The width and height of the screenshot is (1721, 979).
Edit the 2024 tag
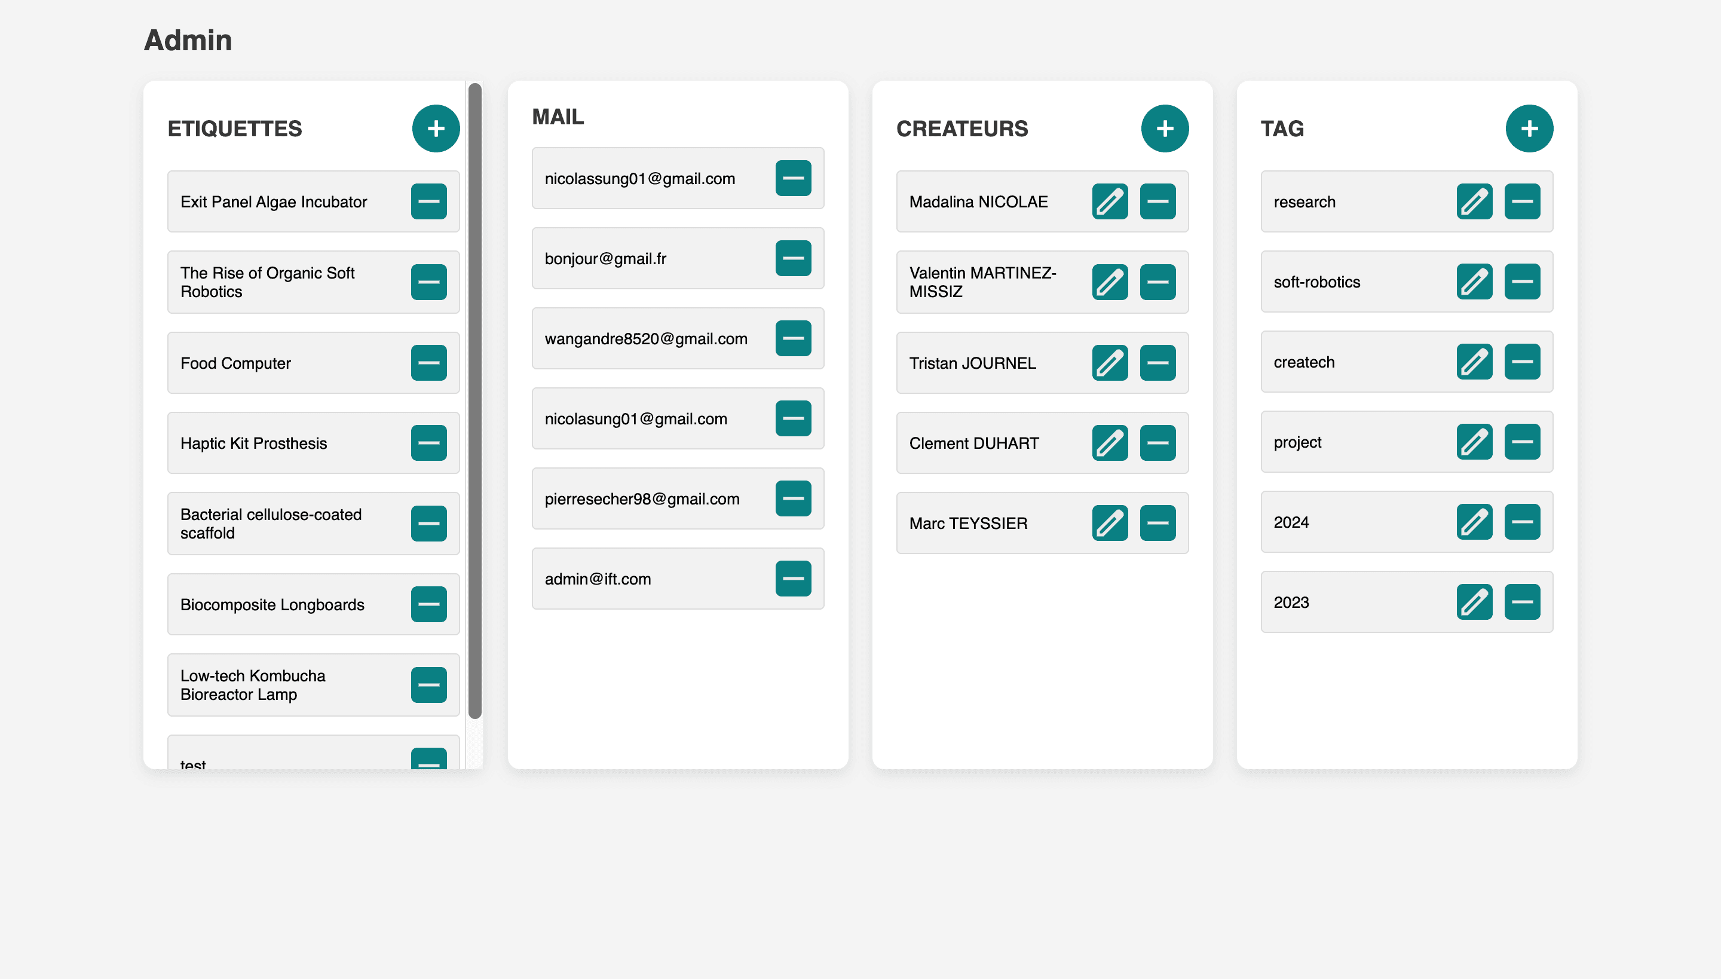pos(1474,522)
